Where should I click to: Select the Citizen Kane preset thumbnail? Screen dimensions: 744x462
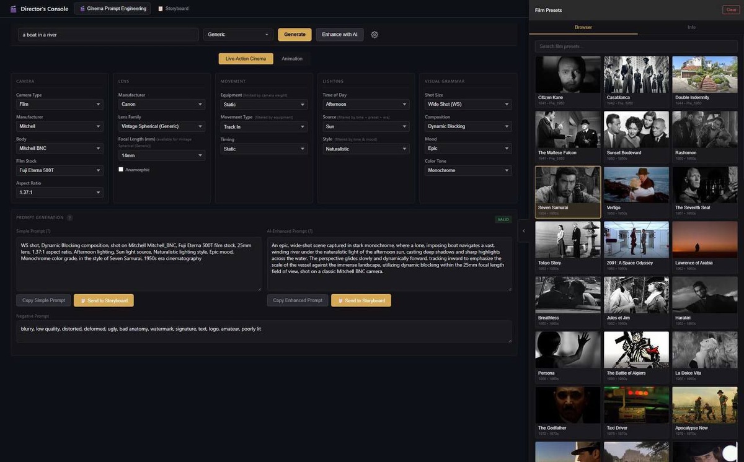(568, 81)
